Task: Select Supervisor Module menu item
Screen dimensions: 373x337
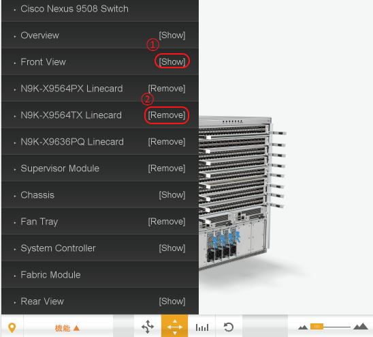Action: point(60,168)
